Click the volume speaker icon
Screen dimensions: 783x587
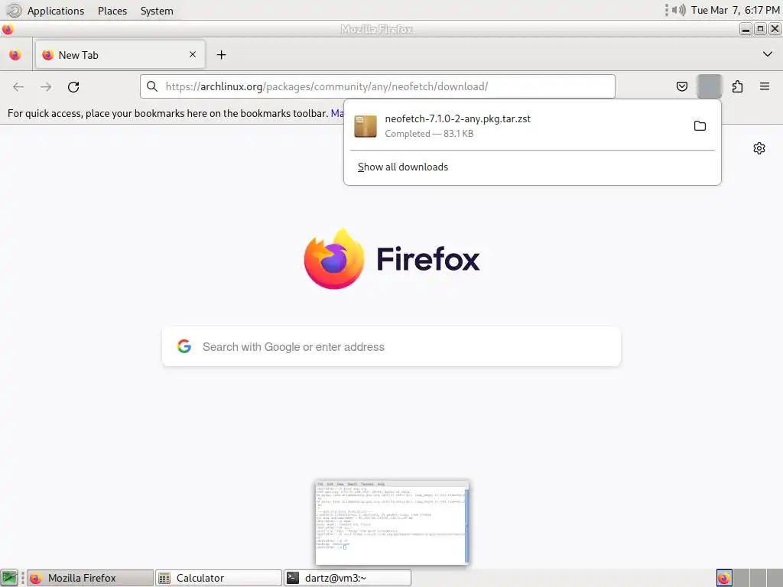click(678, 10)
